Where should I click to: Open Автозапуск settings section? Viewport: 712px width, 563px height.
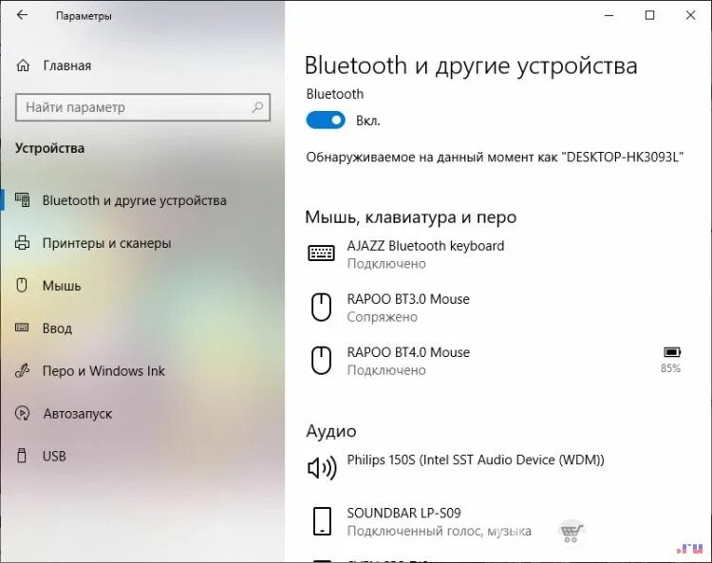(x=78, y=414)
